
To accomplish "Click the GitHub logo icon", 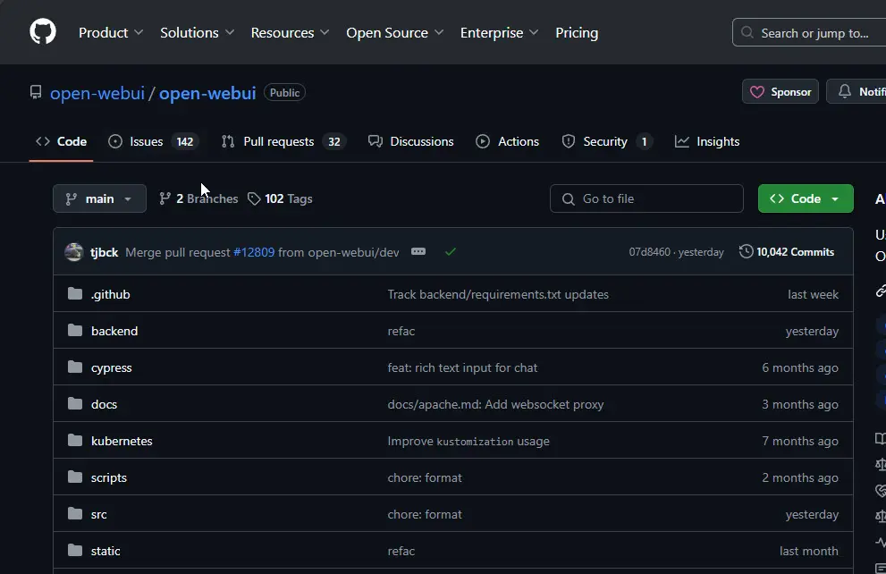I will pyautogui.click(x=43, y=32).
